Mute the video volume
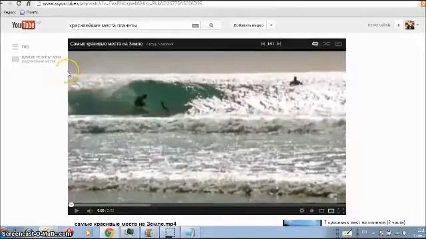The width and height of the screenshot is (426, 239). click(90, 210)
